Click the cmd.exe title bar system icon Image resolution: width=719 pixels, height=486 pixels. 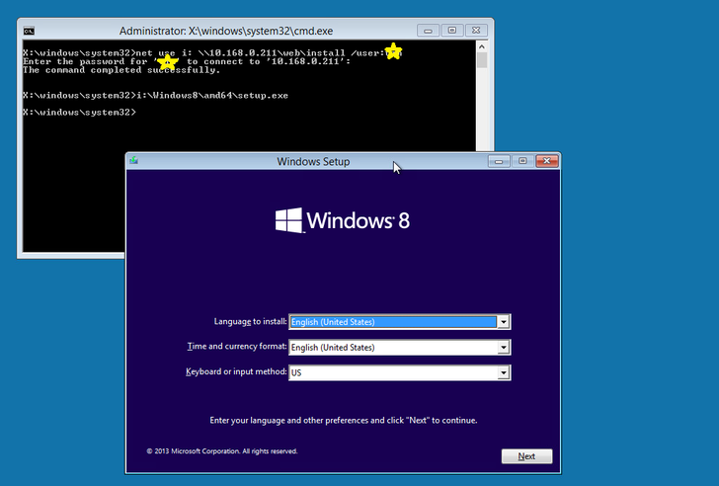pyautogui.click(x=29, y=31)
